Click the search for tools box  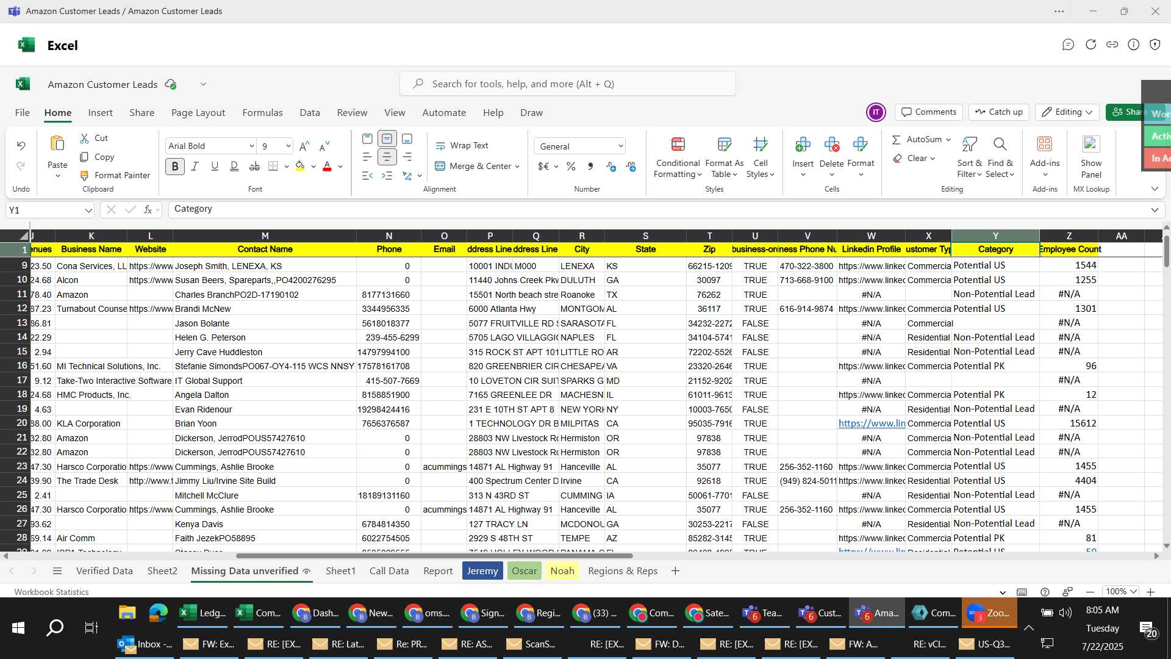568,84
